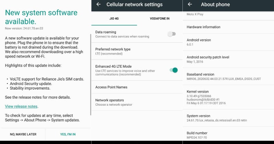This screenshot has height=144, width=274.
Task: Open Hardware information entry
Action: (228, 27)
